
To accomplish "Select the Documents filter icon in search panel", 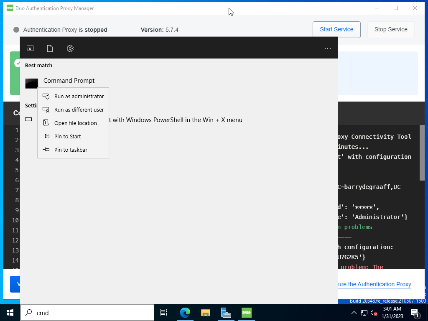I will click(x=50, y=48).
